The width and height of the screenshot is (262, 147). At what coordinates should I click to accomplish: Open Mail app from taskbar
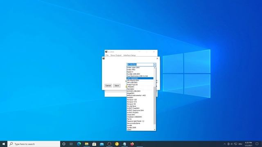point(102,144)
